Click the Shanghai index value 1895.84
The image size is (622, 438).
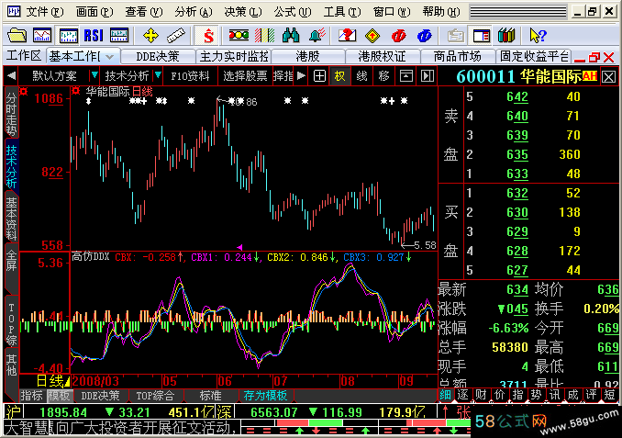pos(63,412)
